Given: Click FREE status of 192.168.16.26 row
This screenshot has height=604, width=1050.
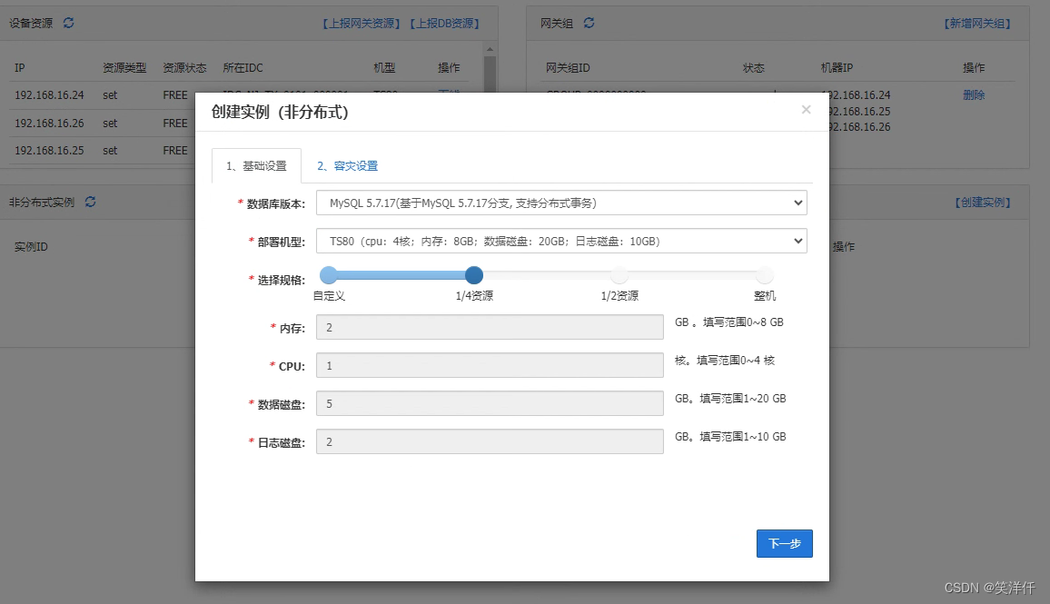Looking at the screenshot, I should pos(175,124).
